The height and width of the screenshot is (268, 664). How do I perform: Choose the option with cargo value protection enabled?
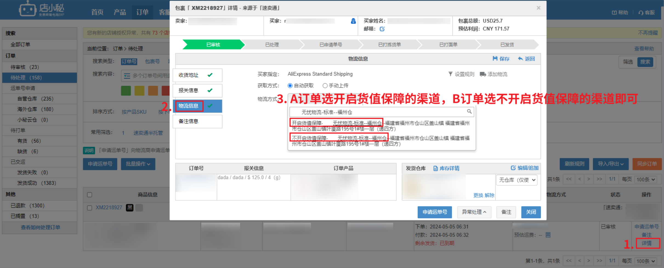(336, 123)
